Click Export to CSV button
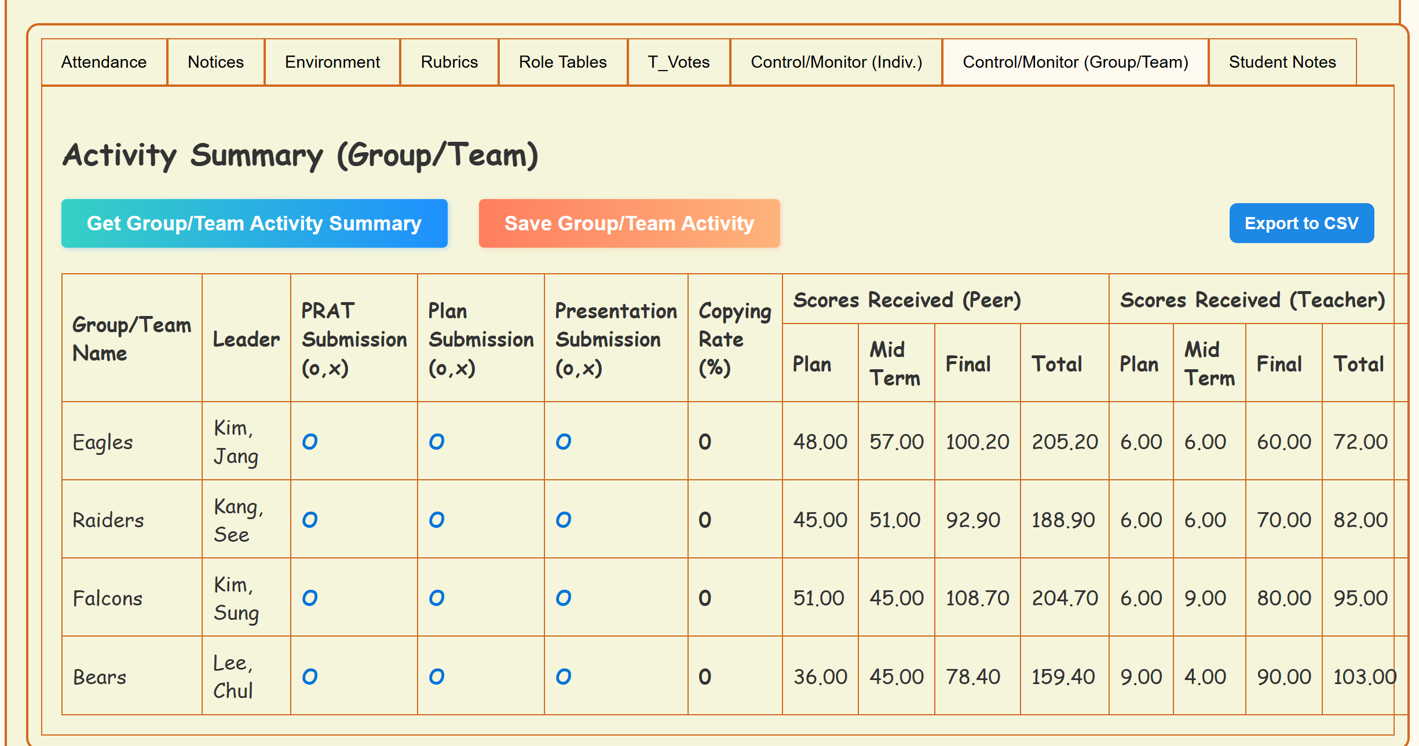Viewport: 1419px width, 746px height. click(x=1301, y=223)
